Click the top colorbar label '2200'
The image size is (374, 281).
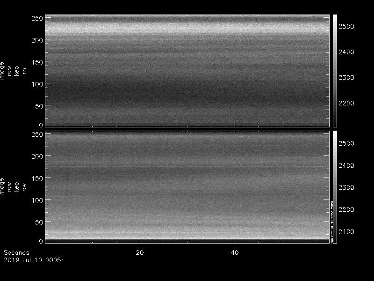[x=346, y=103]
